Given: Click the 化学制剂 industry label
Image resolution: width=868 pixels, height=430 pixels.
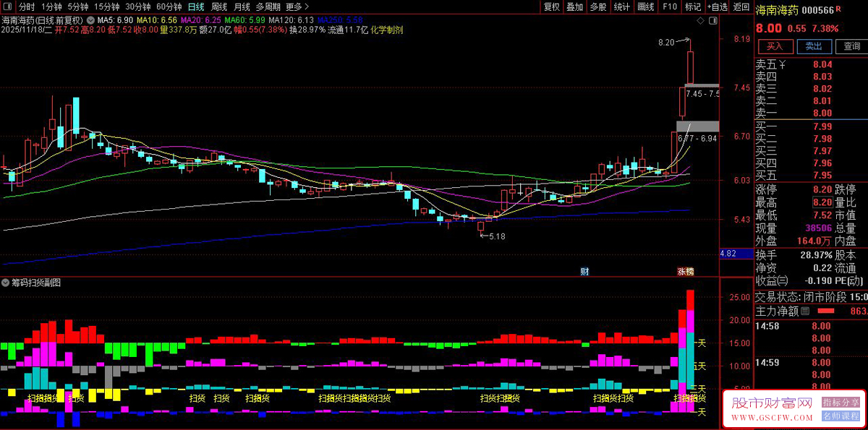Looking at the screenshot, I should pos(388,30).
